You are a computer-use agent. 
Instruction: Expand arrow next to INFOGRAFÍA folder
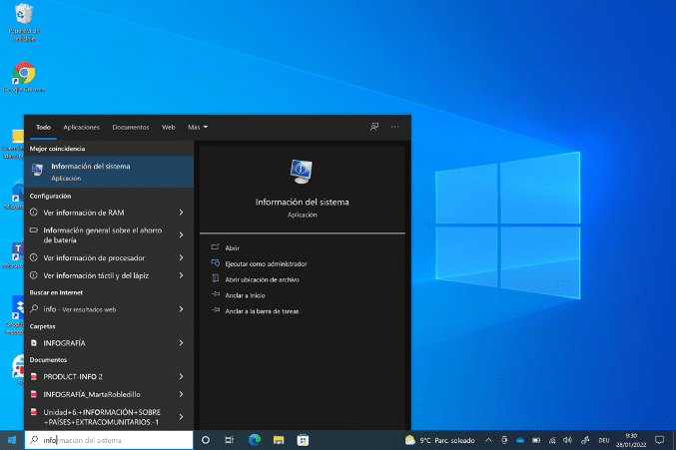tap(181, 342)
